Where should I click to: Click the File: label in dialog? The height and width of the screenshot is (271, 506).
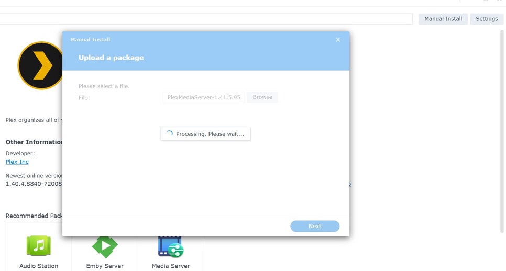coord(84,98)
